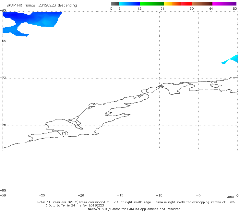Screen dimensions: 240x211
Task: Click the latitude label '-70'
Action: 3,78
